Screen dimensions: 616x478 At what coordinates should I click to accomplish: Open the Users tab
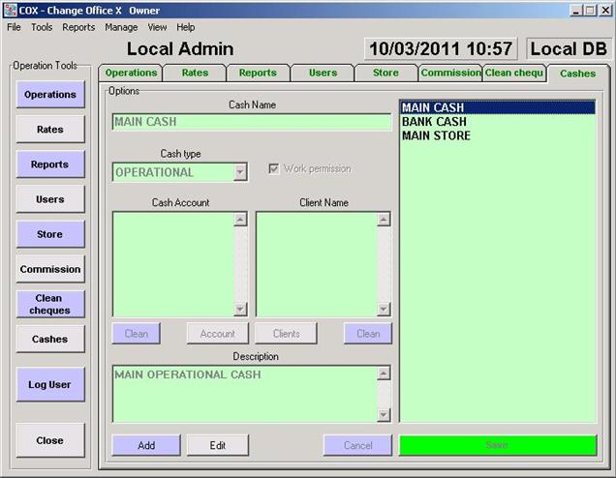pos(323,73)
